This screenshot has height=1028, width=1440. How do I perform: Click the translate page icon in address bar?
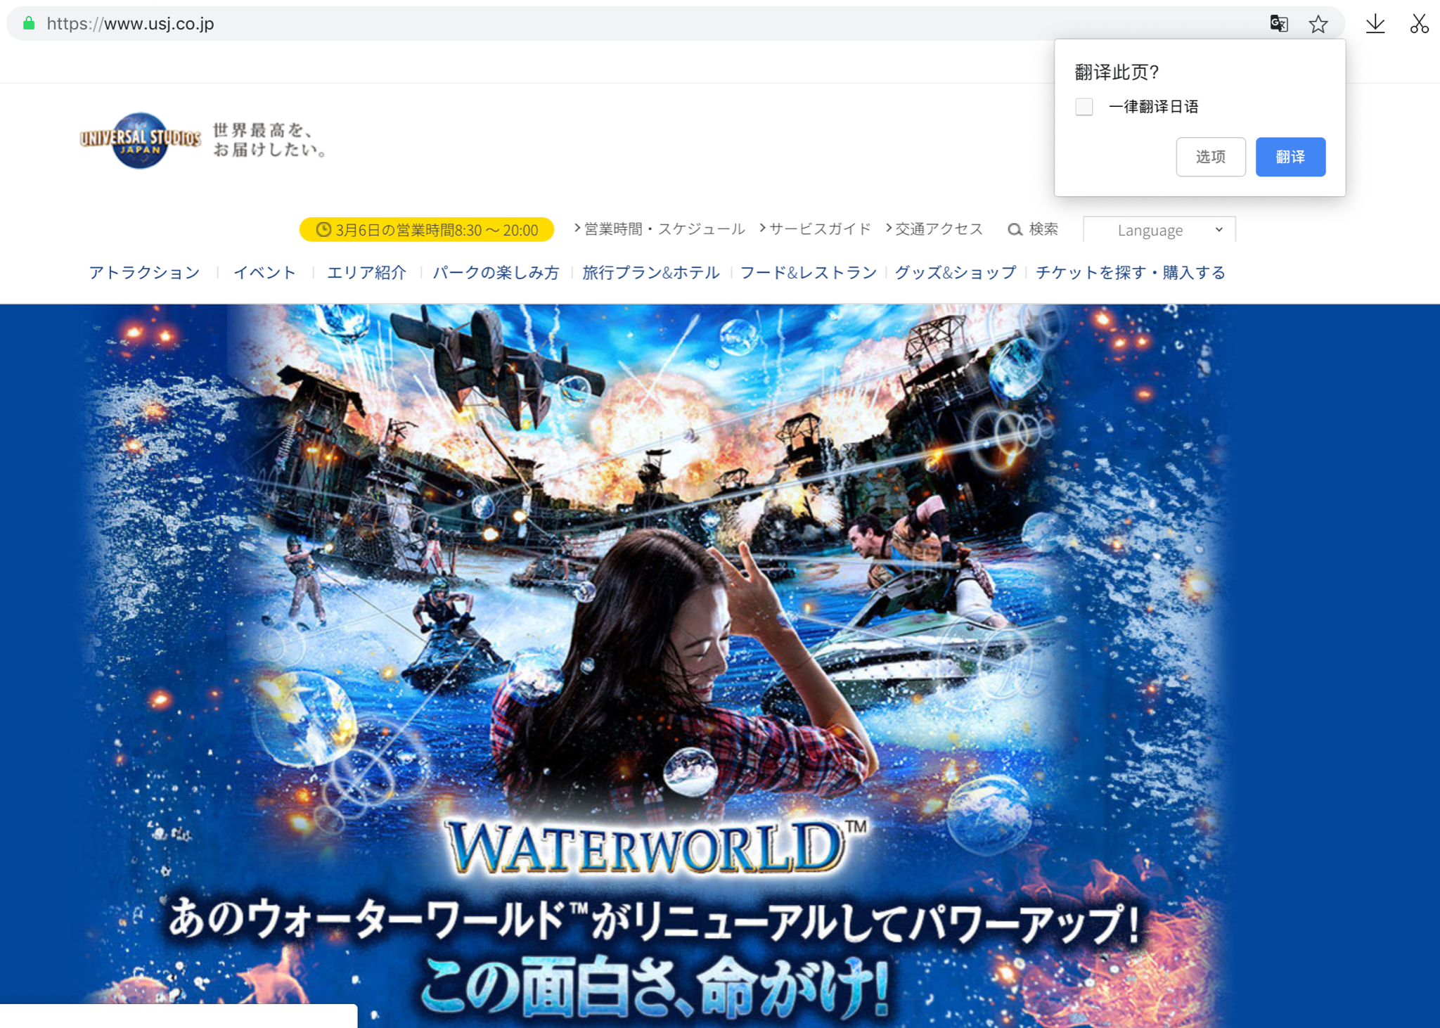(1278, 24)
